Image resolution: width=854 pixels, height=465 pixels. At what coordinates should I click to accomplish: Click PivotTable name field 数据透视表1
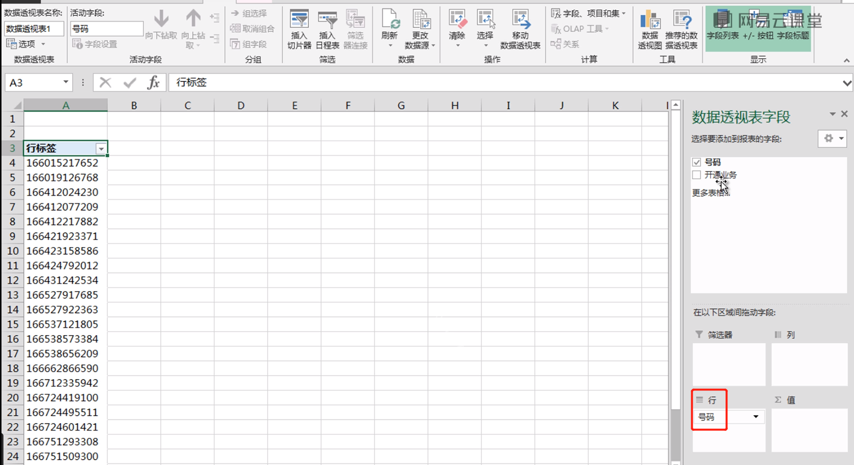[x=34, y=29]
